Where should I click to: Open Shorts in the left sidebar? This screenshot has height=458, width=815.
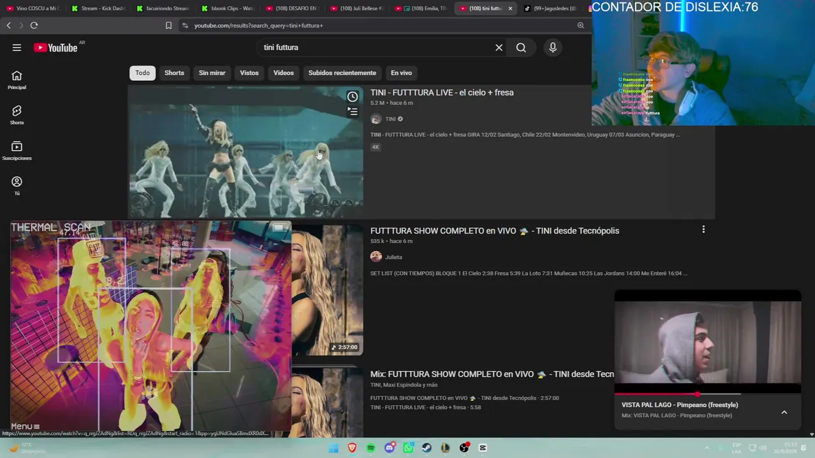tap(17, 115)
